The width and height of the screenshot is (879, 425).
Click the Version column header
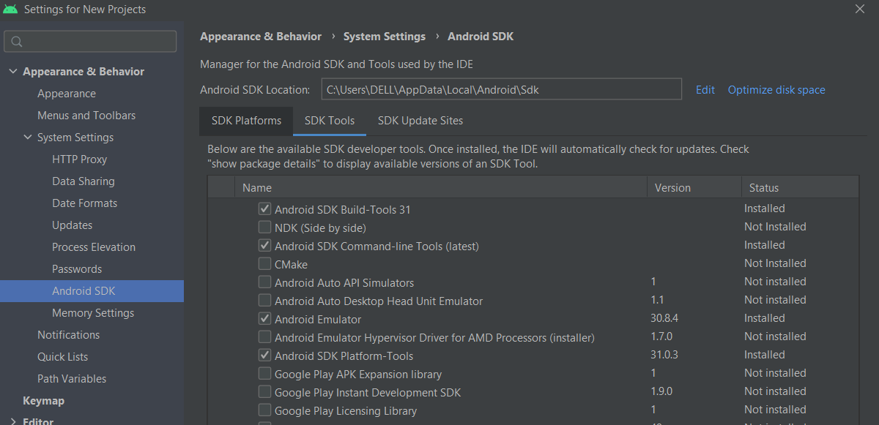coord(694,188)
